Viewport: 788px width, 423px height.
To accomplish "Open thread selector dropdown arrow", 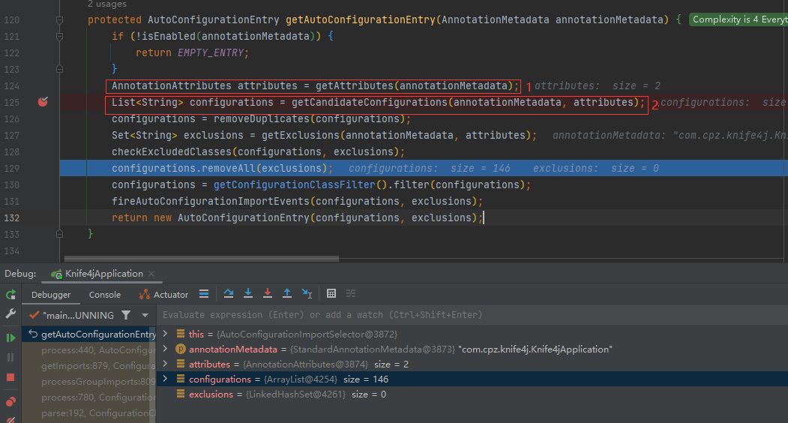I will (x=145, y=315).
